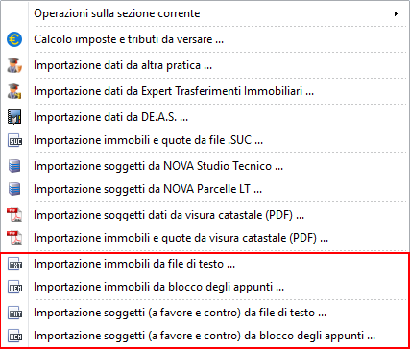The image size is (410, 349).
Task: Click the MEM icon for immobili blocco appunti
Action: (14, 287)
